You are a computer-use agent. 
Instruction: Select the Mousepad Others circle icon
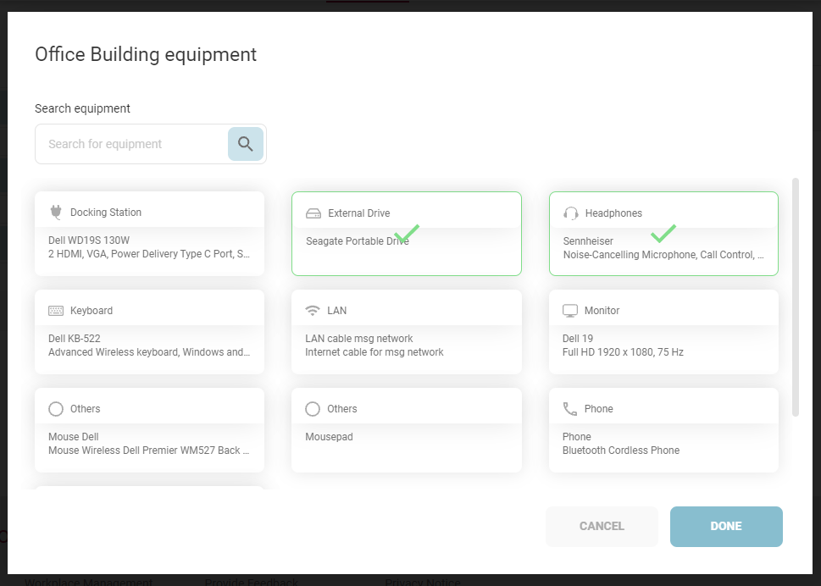(x=313, y=409)
